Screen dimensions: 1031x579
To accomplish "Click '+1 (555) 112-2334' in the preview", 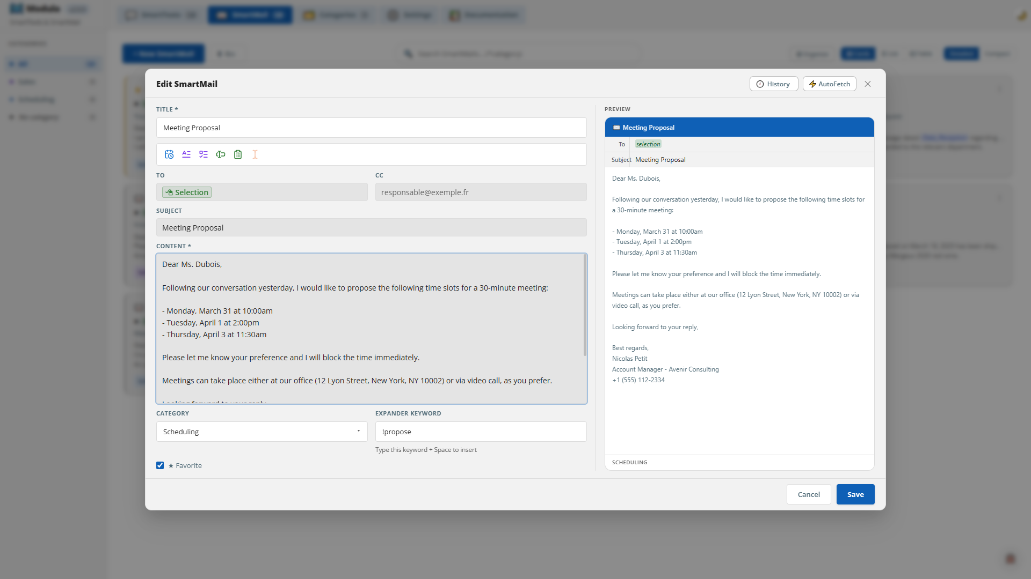I will [x=638, y=380].
